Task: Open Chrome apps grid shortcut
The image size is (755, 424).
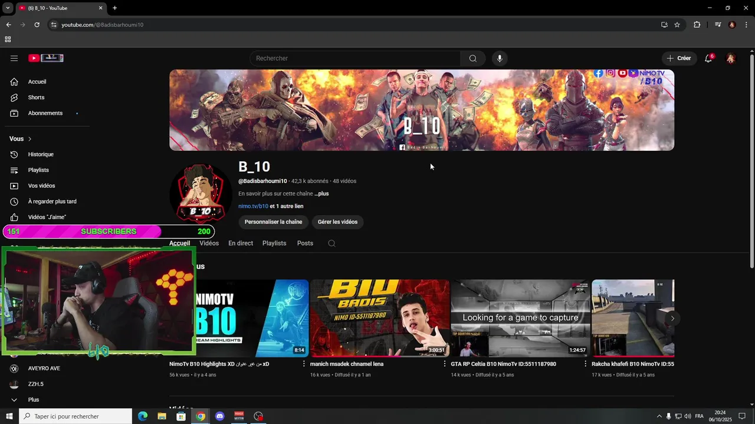Action: pos(8,39)
